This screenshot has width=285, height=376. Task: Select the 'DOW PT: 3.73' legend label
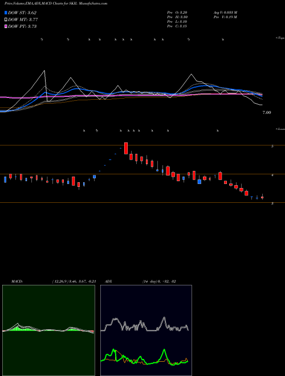[22, 26]
